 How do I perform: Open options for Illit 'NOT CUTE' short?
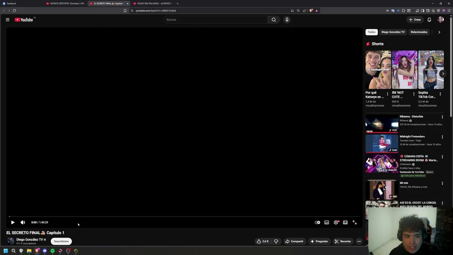[x=414, y=94]
